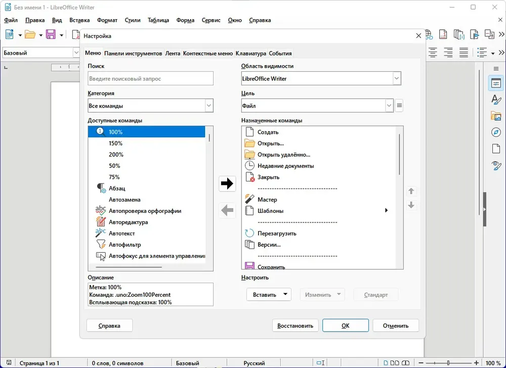506x368 pixels.
Task: Open the Цель dropdown showing Файл
Action: [389, 106]
